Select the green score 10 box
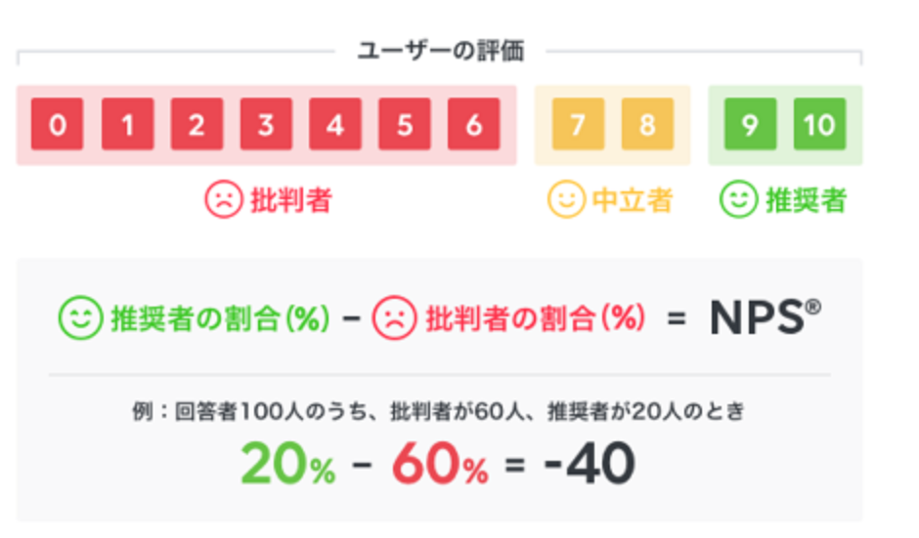 (x=819, y=124)
